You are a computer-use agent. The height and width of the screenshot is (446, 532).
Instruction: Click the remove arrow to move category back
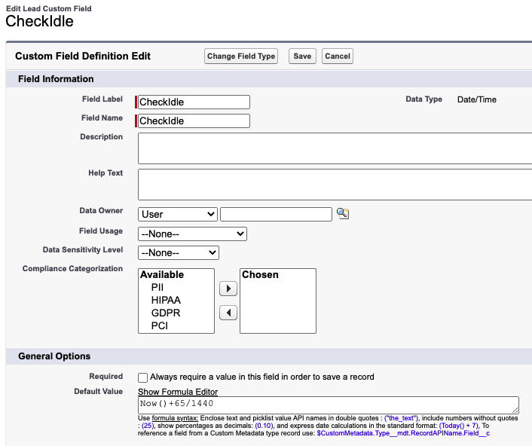tap(228, 313)
